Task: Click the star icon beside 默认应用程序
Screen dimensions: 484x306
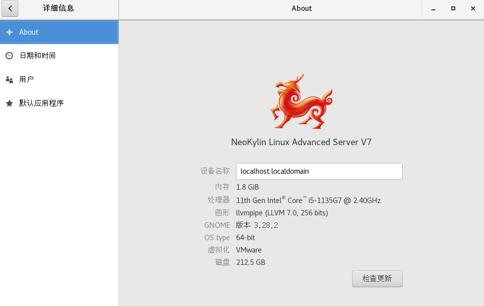Action: pos(9,103)
